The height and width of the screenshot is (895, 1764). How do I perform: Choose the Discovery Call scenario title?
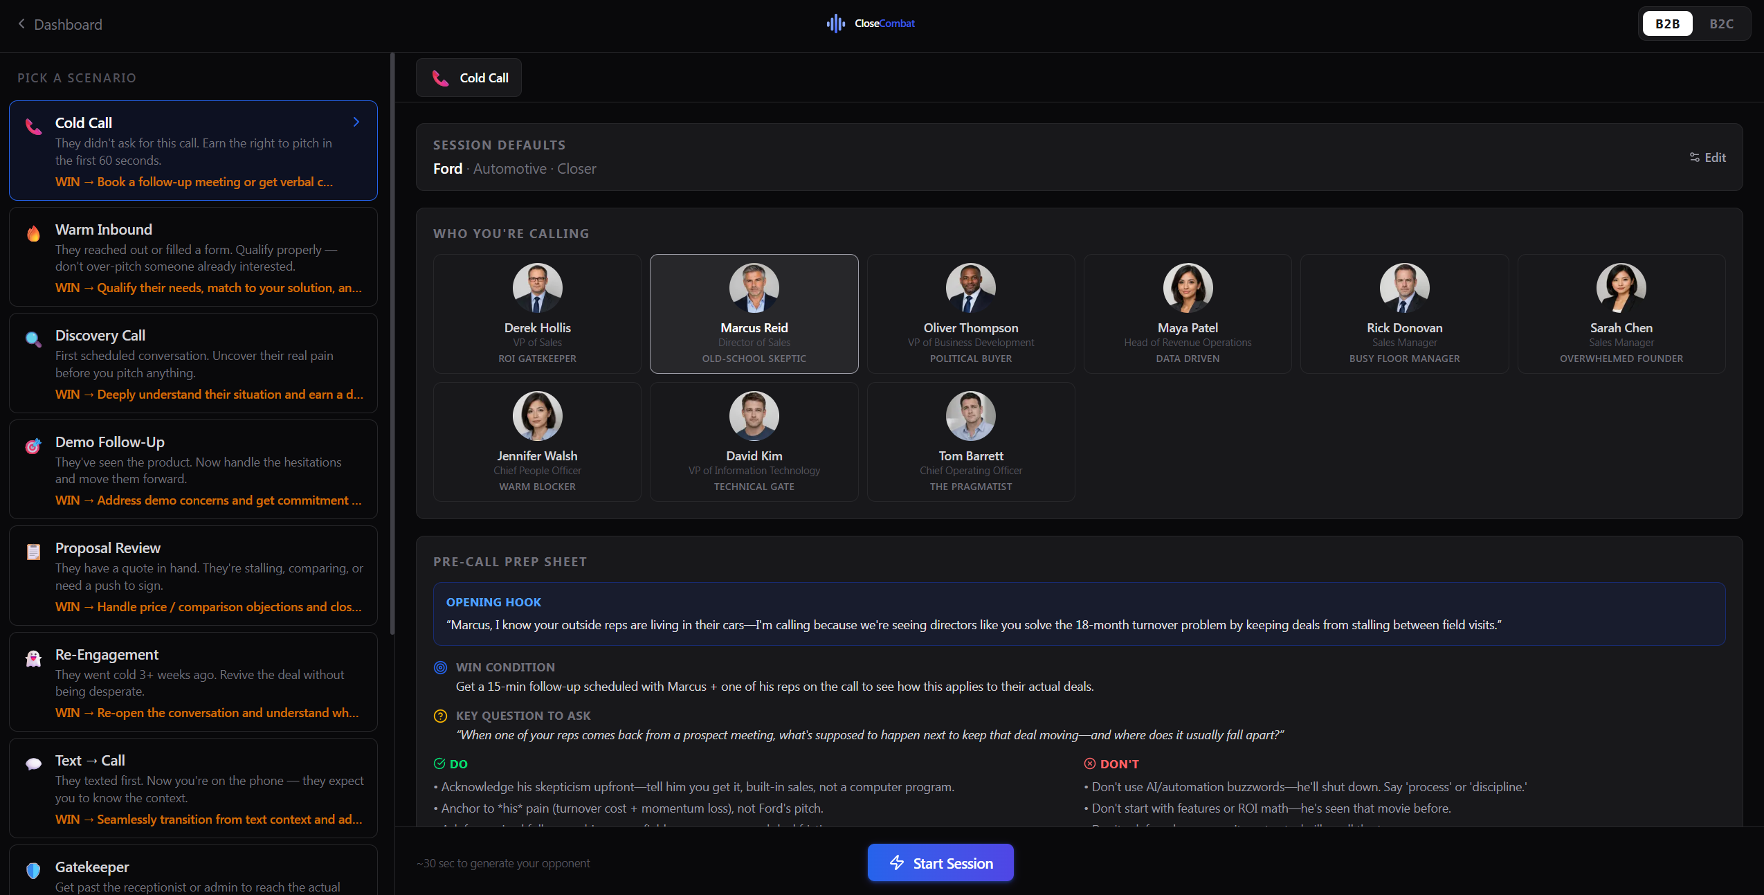(x=100, y=336)
